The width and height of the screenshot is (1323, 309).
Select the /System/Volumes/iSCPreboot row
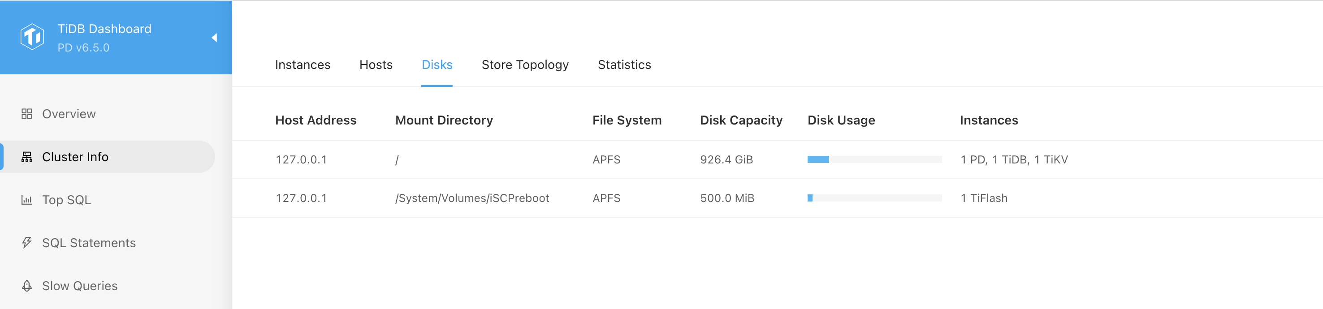pos(472,198)
